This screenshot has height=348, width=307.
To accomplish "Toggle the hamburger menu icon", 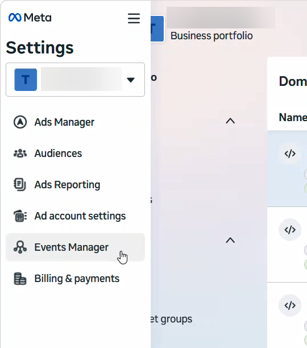I will [x=134, y=18].
